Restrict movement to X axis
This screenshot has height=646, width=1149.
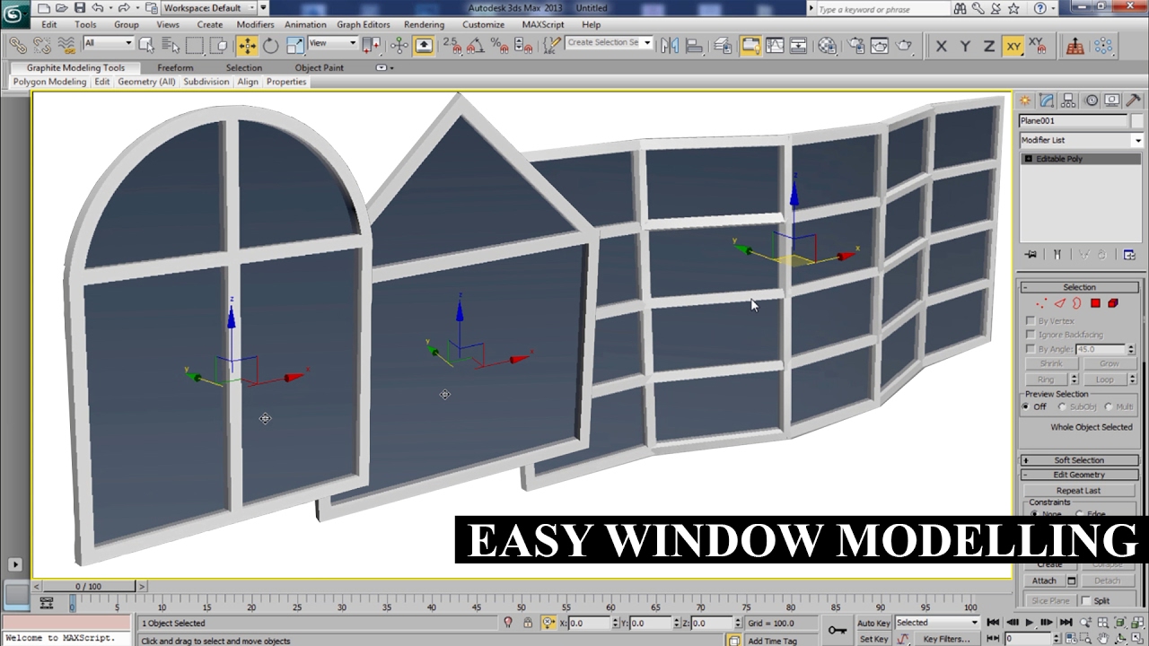[941, 46]
